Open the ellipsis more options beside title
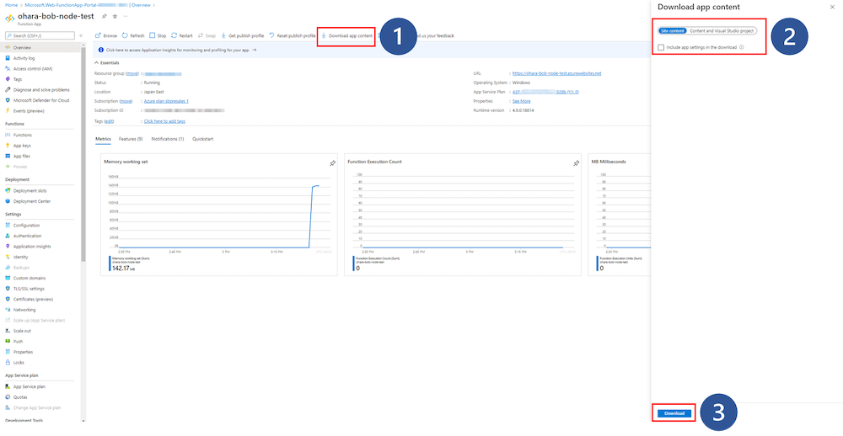This screenshot has height=436, width=843. [x=126, y=16]
